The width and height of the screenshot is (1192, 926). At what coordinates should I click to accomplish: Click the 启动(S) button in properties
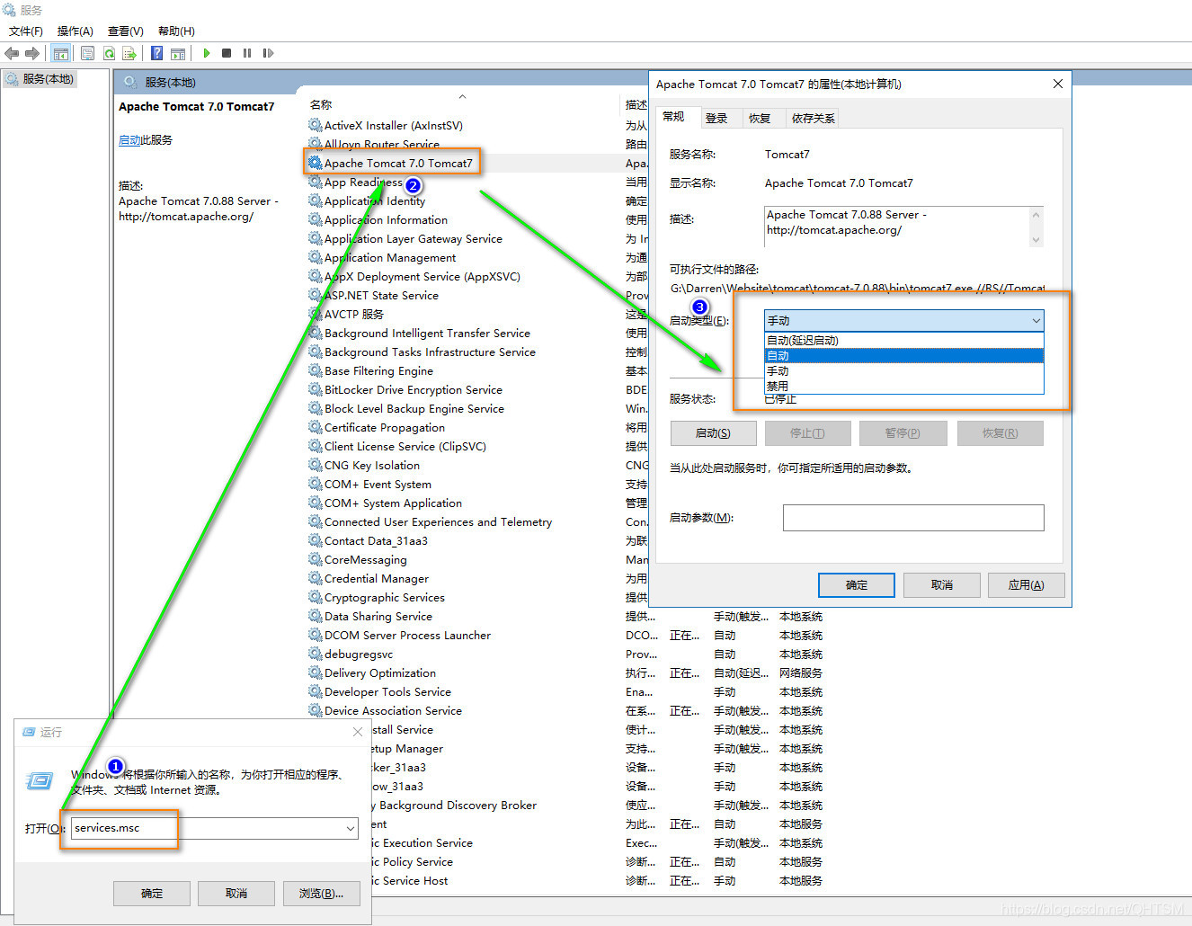713,433
